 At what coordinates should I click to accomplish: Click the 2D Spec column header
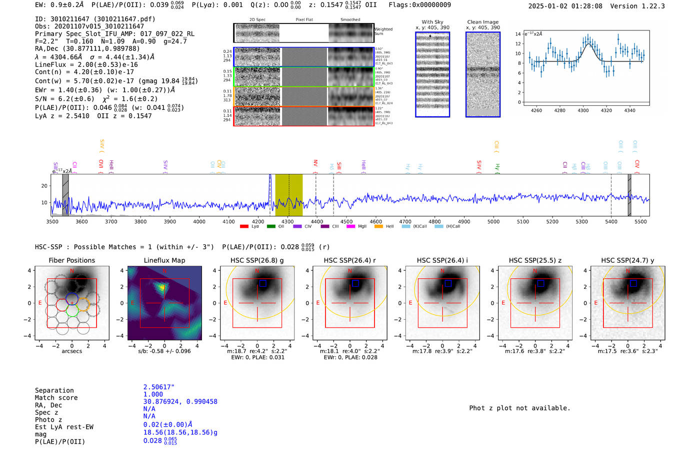[x=257, y=20]
